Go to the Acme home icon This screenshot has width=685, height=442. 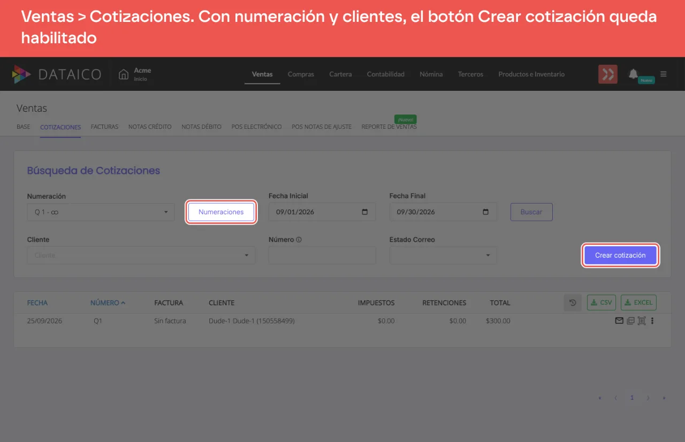click(124, 74)
